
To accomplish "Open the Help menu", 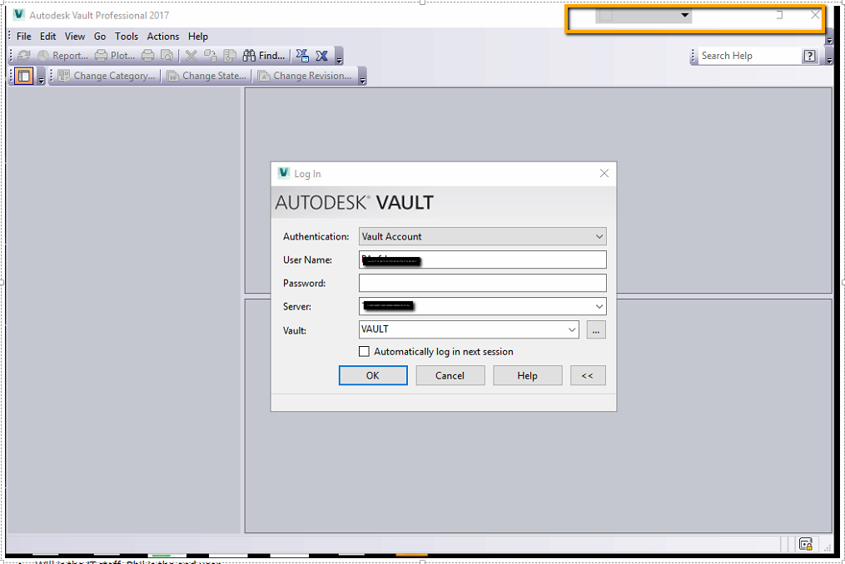I will [x=198, y=36].
